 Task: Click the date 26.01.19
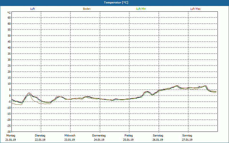click(x=158, y=140)
